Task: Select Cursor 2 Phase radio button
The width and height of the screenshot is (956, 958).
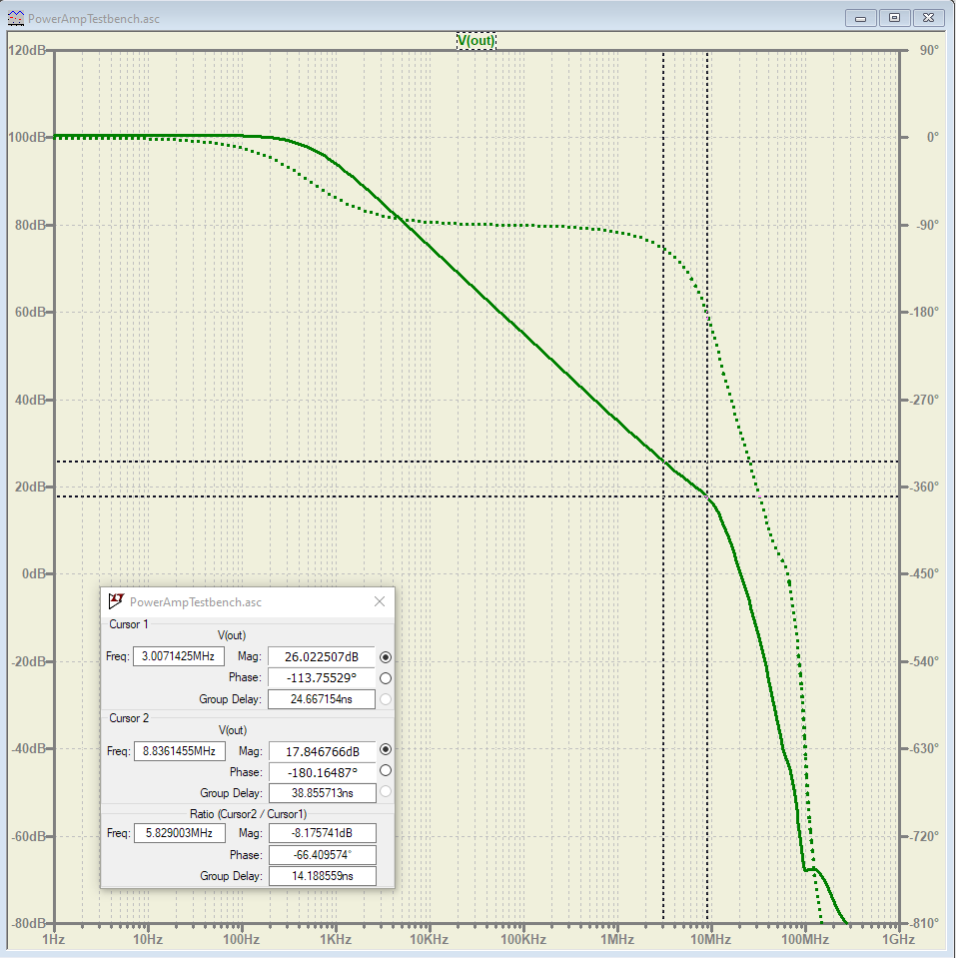Action: [386, 771]
